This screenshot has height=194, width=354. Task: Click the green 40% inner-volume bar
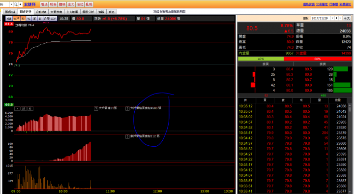coord(261,59)
